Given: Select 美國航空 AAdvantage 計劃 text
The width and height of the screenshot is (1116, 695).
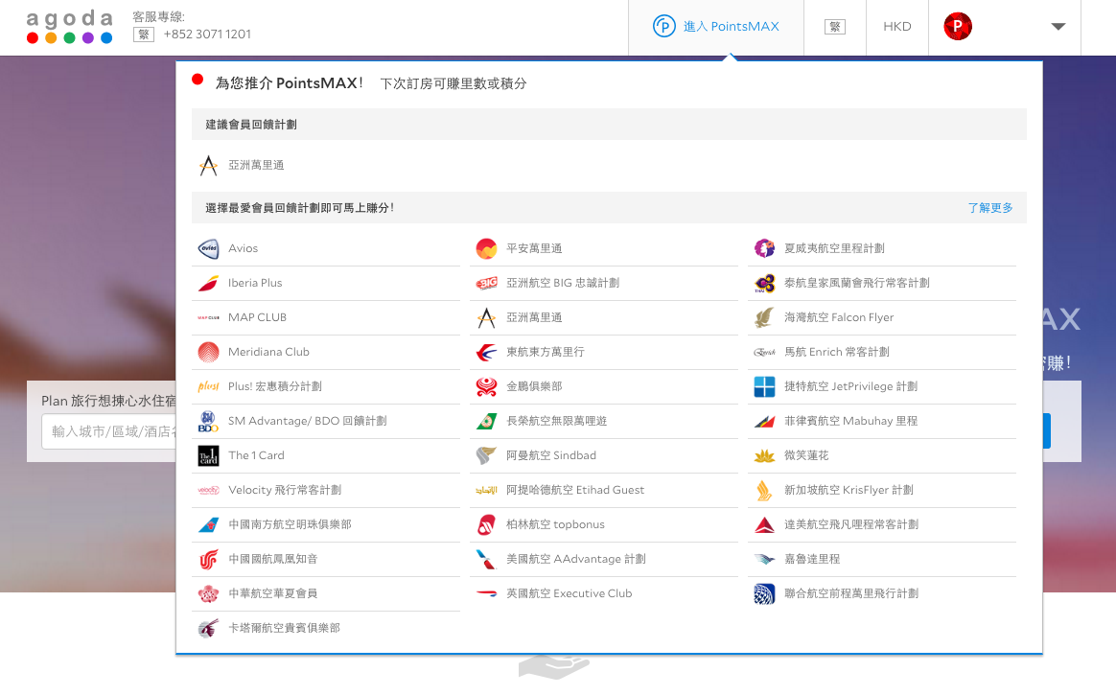Looking at the screenshot, I should (576, 559).
